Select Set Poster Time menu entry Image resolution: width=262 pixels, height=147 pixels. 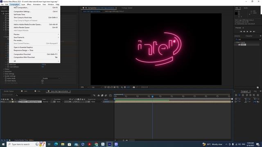point(19,15)
